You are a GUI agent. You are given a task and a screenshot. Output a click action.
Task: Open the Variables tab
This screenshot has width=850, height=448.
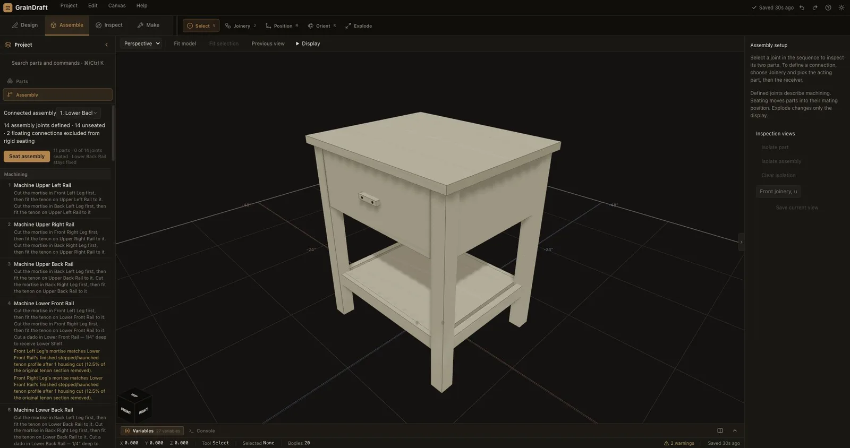click(x=152, y=430)
